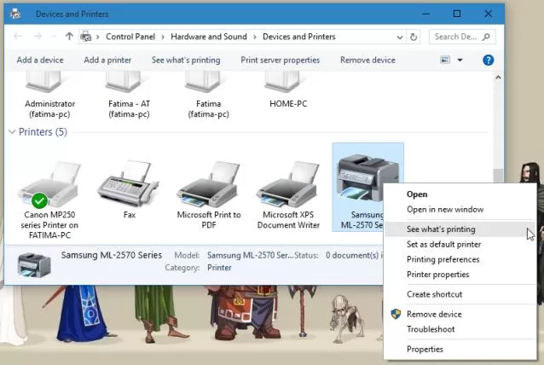
Task: Click Devices and Printers breadcrumb
Action: tap(298, 37)
